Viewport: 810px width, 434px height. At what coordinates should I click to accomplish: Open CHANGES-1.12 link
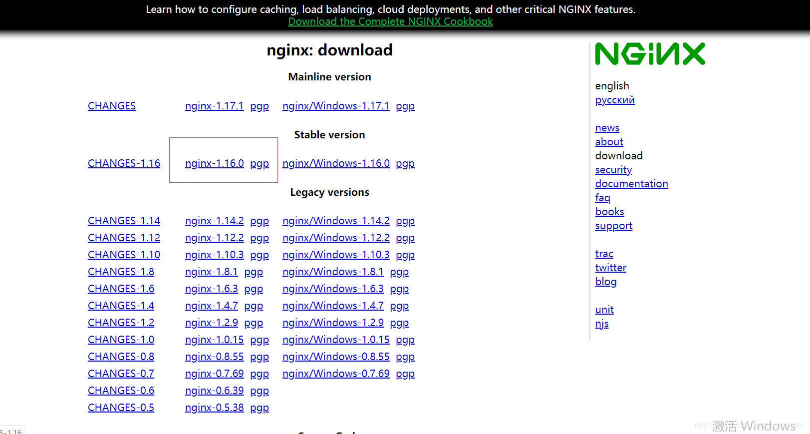pos(124,238)
